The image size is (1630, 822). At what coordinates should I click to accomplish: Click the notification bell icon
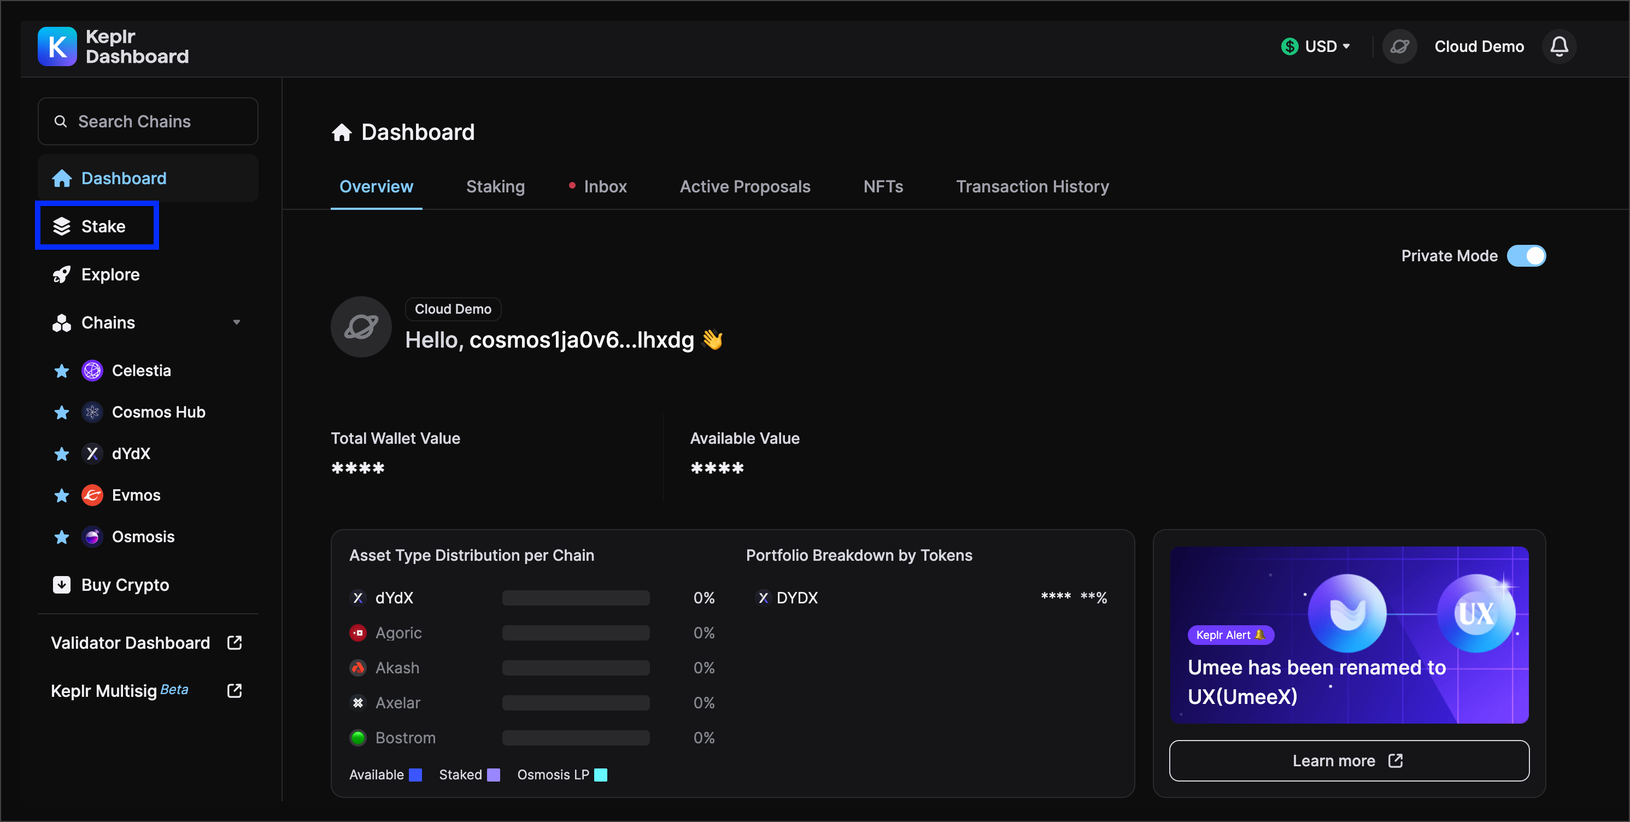[1558, 46]
